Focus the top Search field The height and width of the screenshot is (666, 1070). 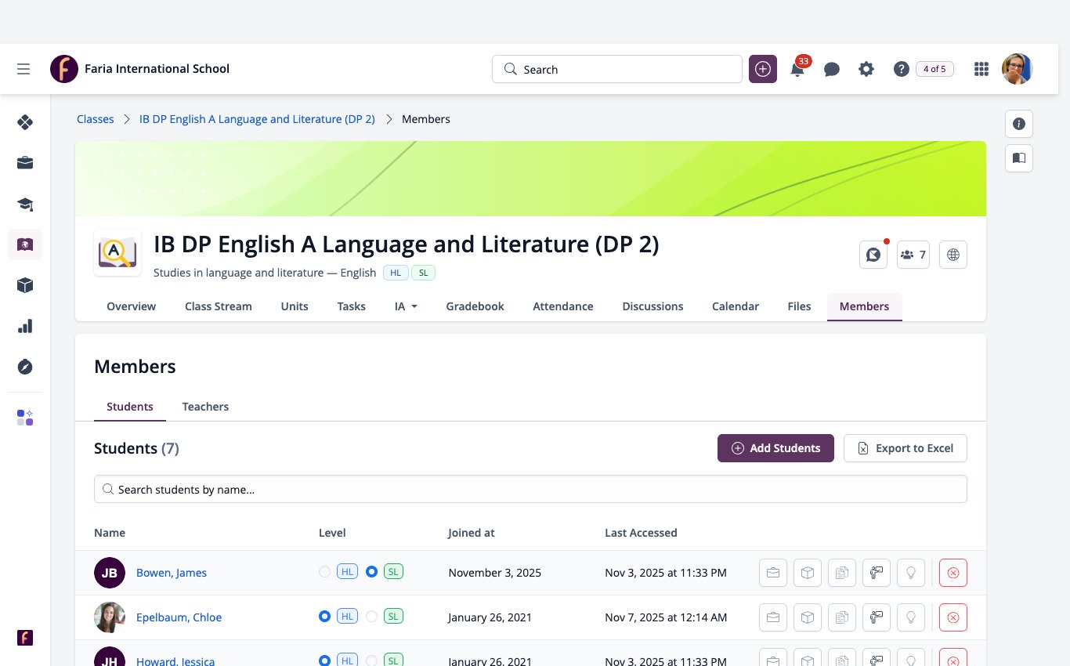click(x=617, y=69)
